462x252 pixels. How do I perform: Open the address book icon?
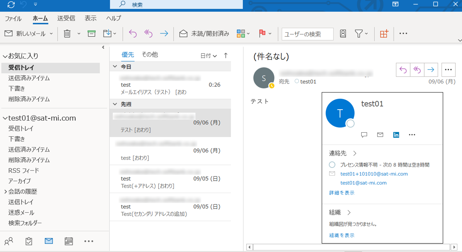click(343, 34)
